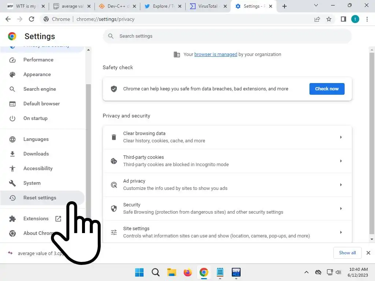Open Performance settings in sidebar
This screenshot has height=281, width=375.
(42, 60)
